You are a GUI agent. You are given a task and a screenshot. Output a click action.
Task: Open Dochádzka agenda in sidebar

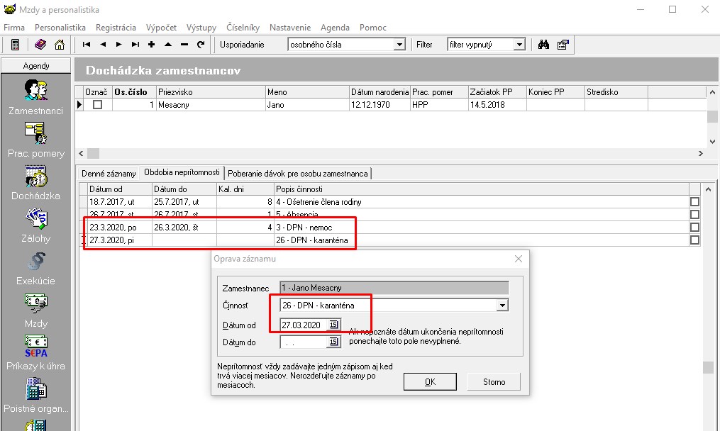(x=35, y=183)
